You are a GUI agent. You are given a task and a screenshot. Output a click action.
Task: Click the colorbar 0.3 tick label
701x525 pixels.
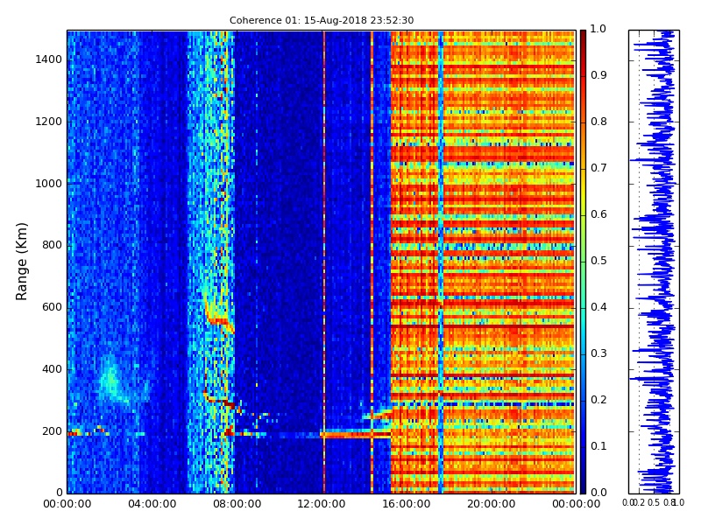[x=598, y=353]
